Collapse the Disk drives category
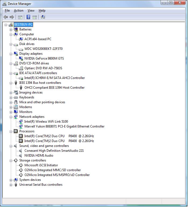 tap(11, 44)
